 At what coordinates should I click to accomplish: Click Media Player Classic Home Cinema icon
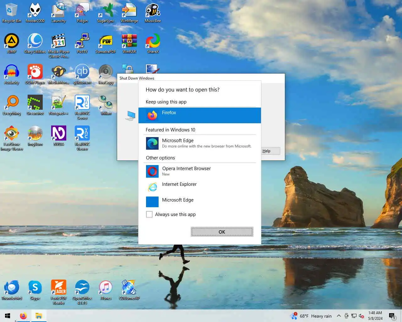click(59, 46)
